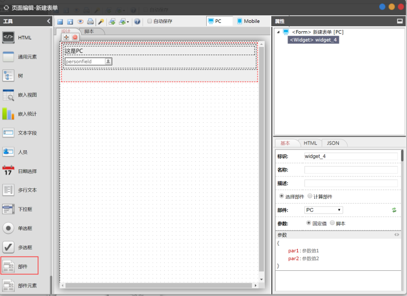Click the red delete icon on widget
The width and height of the screenshot is (407, 296).
(75, 37)
